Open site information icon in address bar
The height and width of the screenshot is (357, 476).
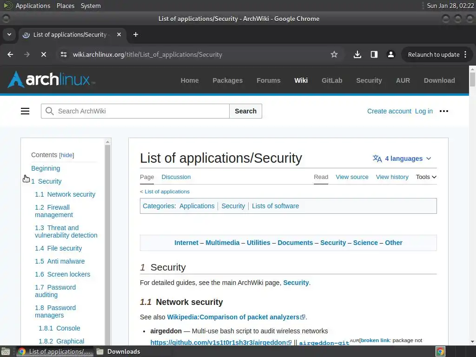64,55
